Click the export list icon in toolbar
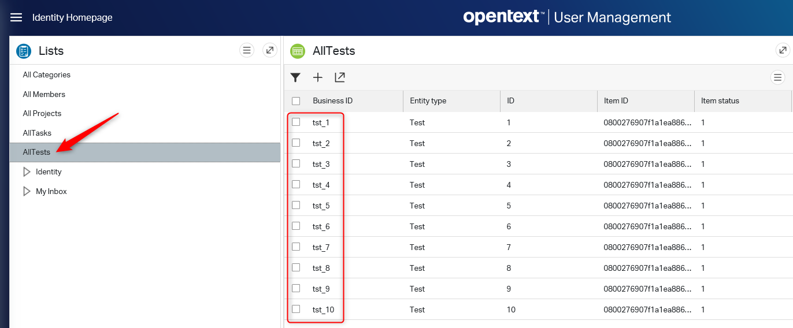 [x=340, y=77]
